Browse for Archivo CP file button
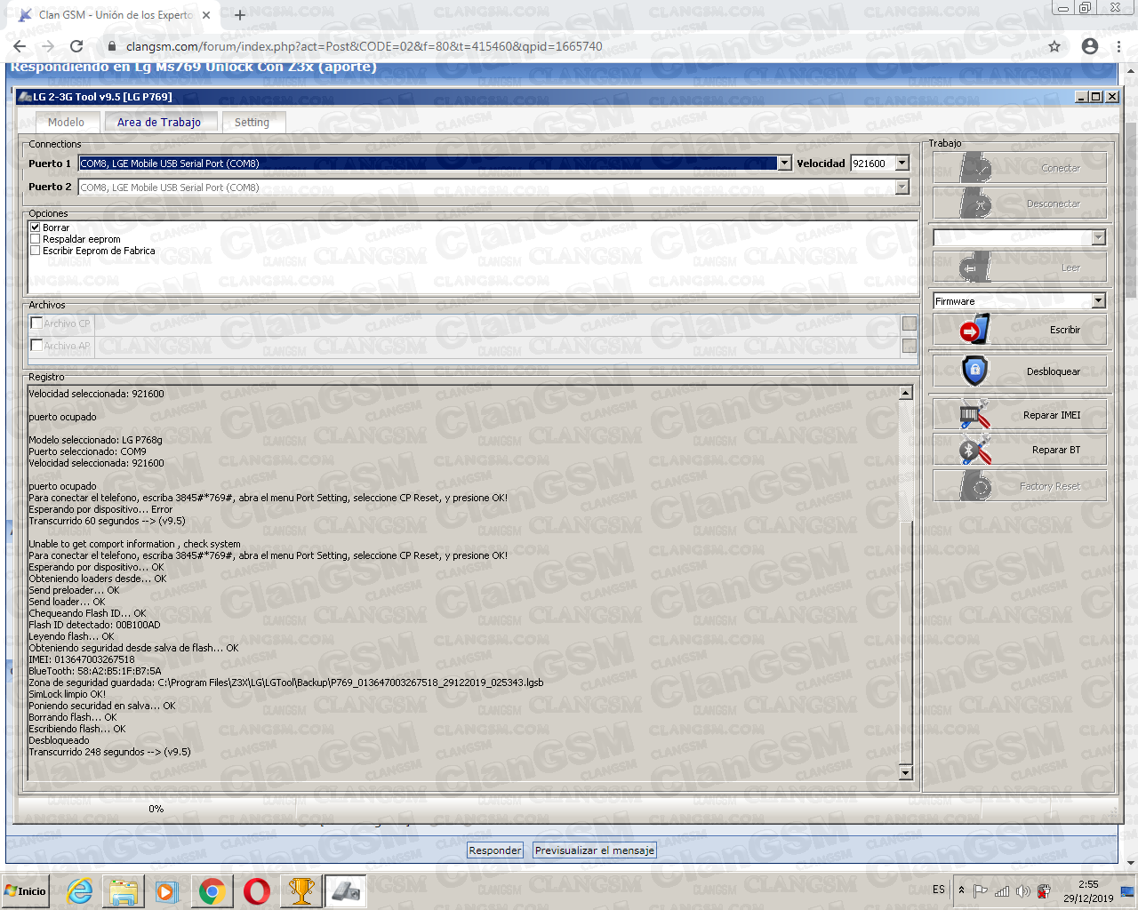 [910, 323]
